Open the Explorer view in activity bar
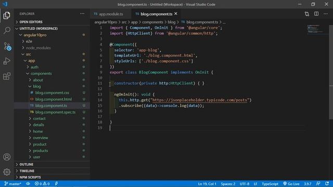333x187 pixels. [7, 16]
